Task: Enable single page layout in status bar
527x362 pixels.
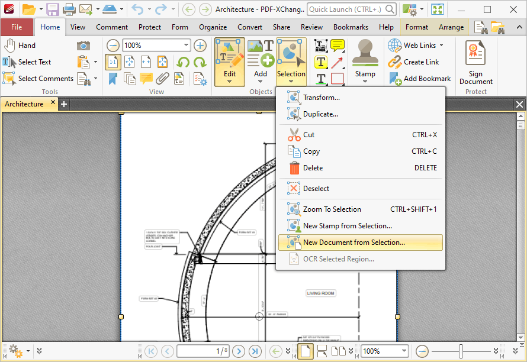Action: [x=306, y=351]
